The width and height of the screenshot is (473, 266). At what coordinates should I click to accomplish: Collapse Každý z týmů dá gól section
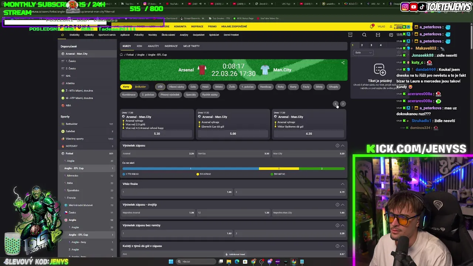coord(343,246)
